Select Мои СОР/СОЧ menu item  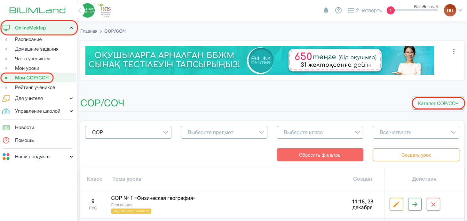tap(32, 78)
